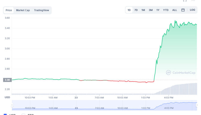Select the 1D time range

129,10
